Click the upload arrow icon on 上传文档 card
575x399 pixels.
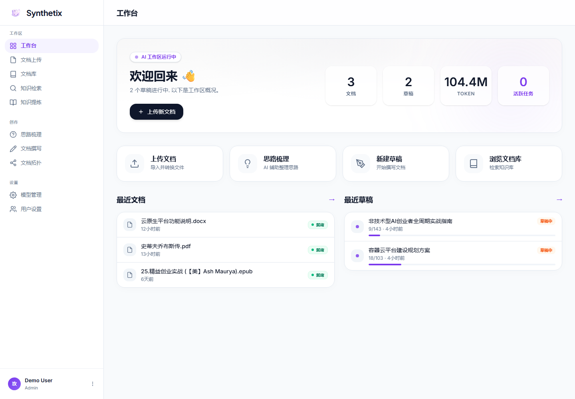tap(135, 164)
